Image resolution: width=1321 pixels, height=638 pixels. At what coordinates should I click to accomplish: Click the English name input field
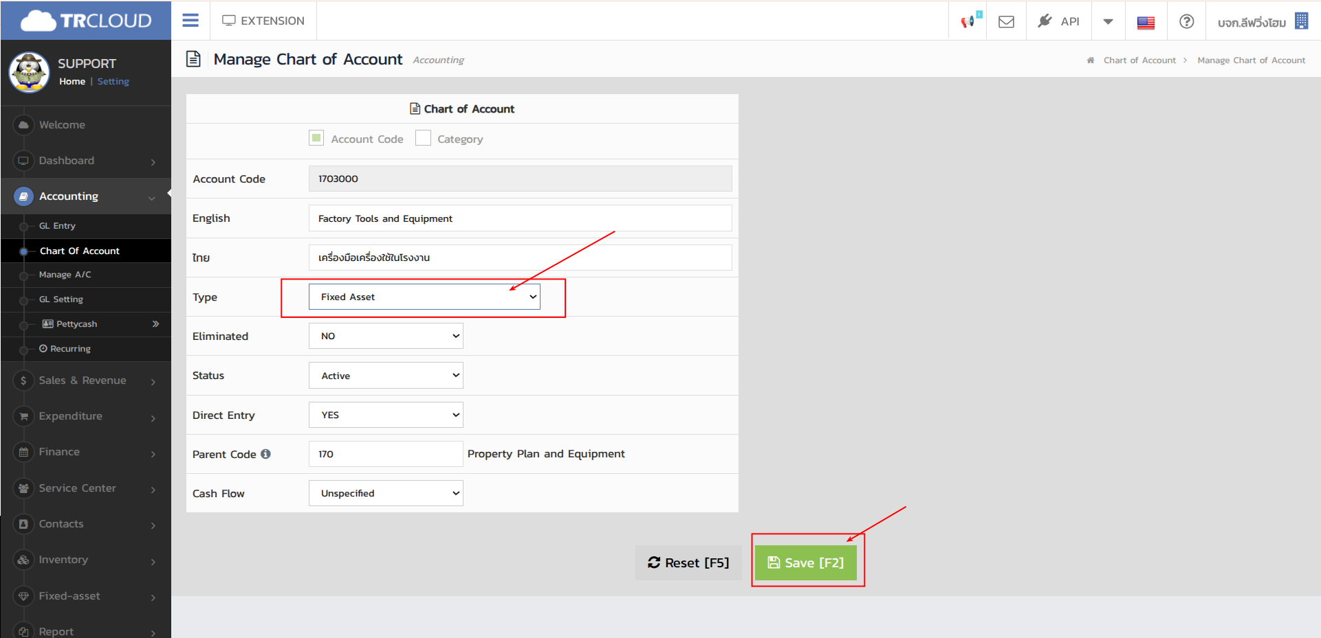520,218
